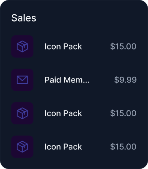The image size is (148, 169).
Task: Click the $9.99 price amount
Action: [x=125, y=80]
